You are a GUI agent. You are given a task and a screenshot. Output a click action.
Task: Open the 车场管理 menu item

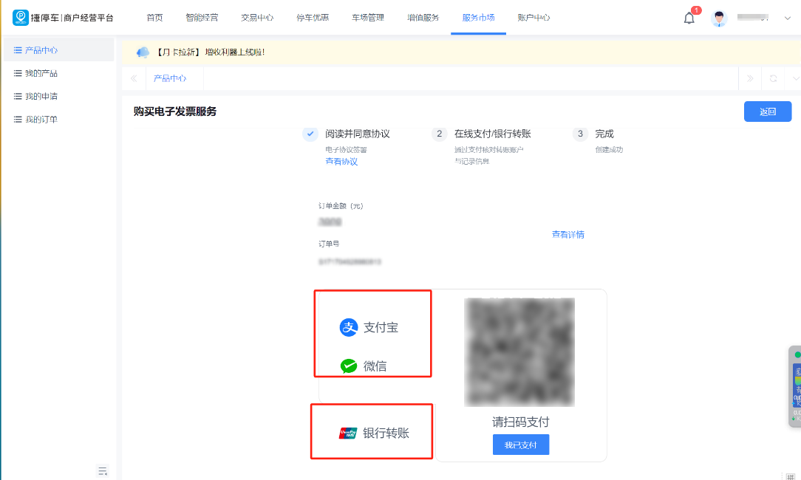(368, 18)
